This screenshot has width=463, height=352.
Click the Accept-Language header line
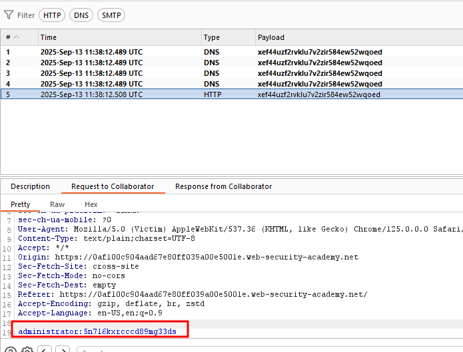coord(90,313)
